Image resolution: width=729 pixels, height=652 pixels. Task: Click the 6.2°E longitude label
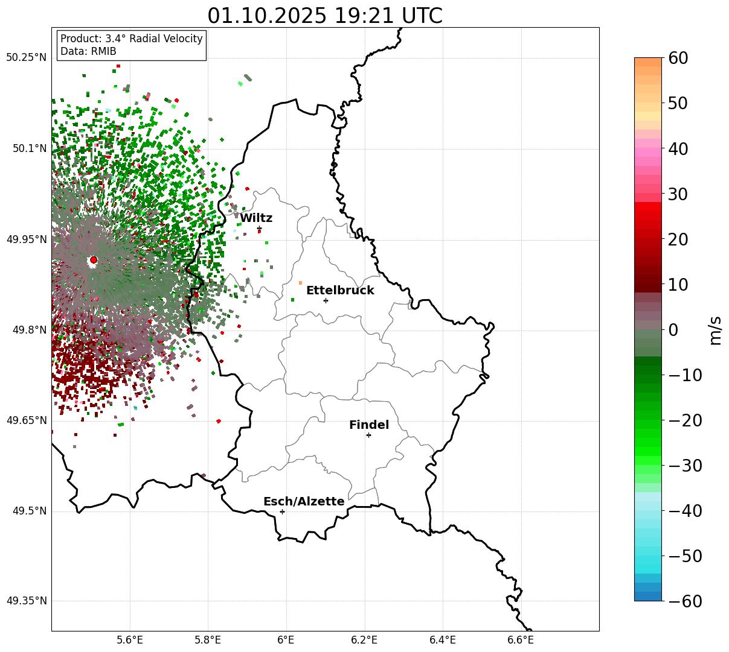(x=365, y=640)
